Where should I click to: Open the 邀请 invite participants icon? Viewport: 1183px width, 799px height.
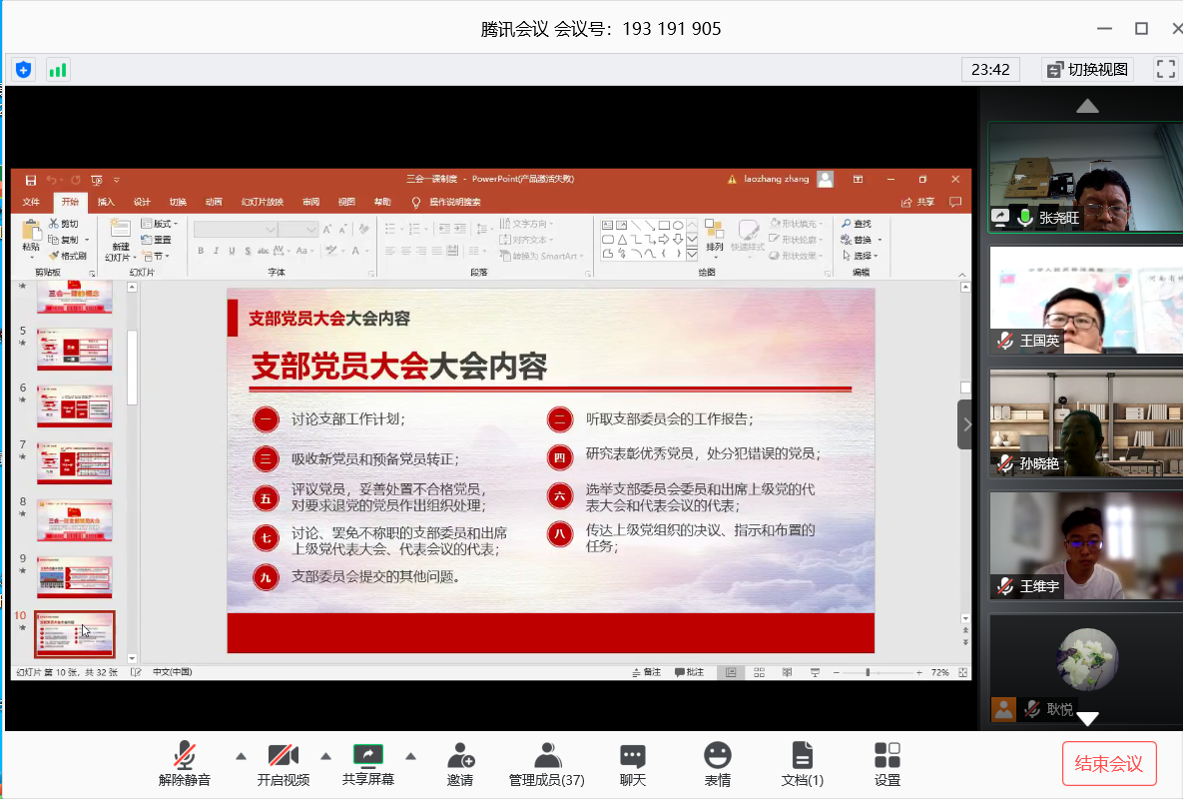tap(460, 763)
